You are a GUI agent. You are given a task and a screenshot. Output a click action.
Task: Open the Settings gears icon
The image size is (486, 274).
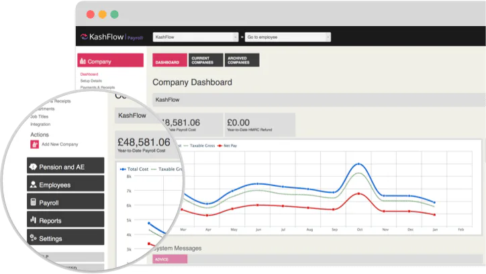(33, 238)
